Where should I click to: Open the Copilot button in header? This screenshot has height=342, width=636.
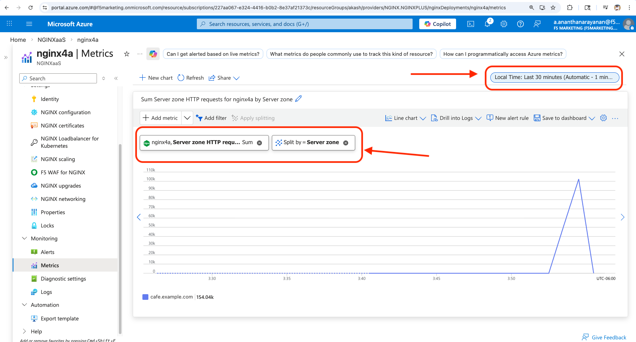coord(437,24)
